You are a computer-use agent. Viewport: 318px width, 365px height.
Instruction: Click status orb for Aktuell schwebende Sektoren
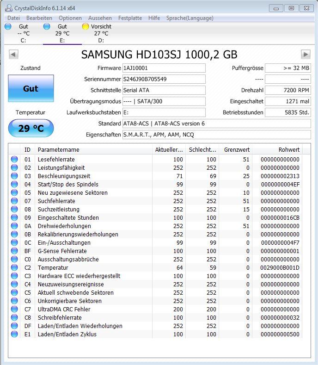14,293
